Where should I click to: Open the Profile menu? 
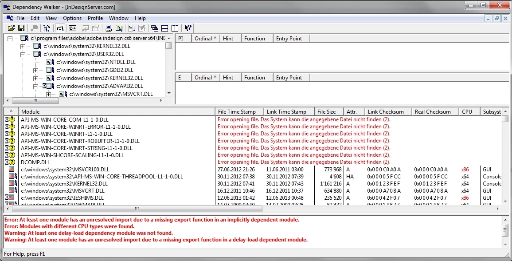click(95, 18)
